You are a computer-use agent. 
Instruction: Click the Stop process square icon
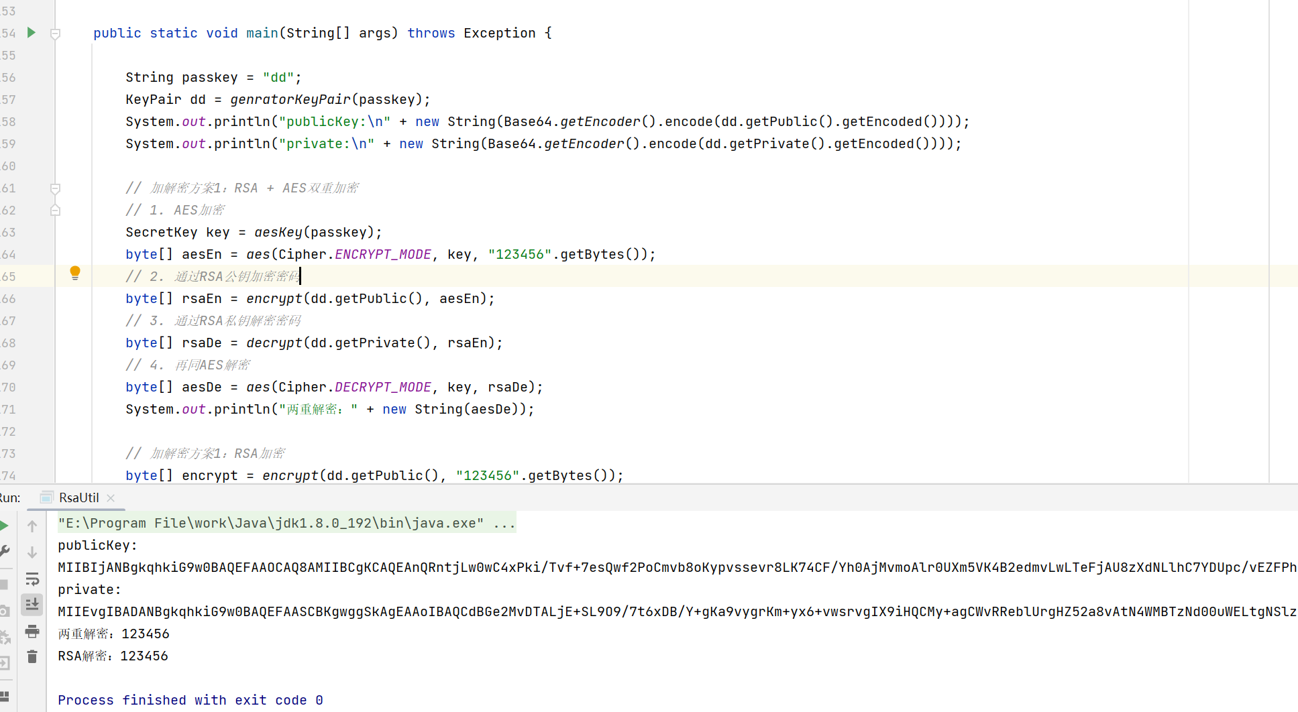(x=4, y=584)
